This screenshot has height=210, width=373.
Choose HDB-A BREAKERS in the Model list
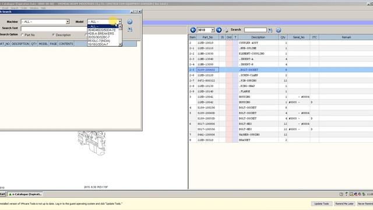click(x=103, y=34)
